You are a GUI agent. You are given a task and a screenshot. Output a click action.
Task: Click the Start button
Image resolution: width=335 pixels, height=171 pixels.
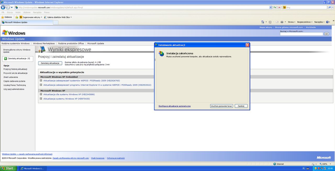8,168
